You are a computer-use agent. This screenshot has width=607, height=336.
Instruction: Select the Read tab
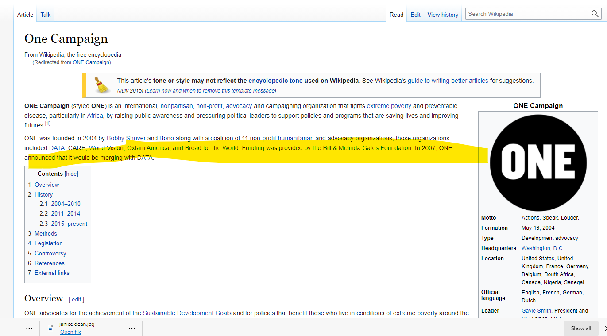pyautogui.click(x=396, y=15)
